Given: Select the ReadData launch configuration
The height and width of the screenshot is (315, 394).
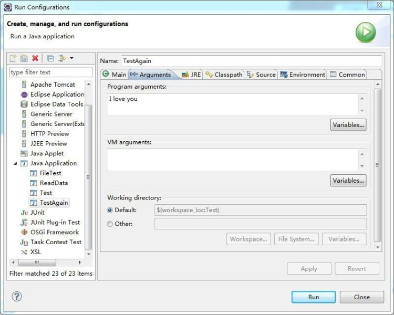Looking at the screenshot, I should coord(54,183).
